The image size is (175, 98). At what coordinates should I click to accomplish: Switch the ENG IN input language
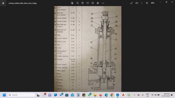(147, 95)
